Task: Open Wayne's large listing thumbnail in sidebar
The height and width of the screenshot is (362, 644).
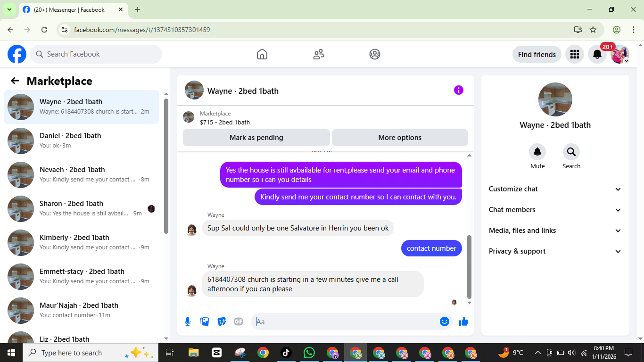Action: pos(555,99)
